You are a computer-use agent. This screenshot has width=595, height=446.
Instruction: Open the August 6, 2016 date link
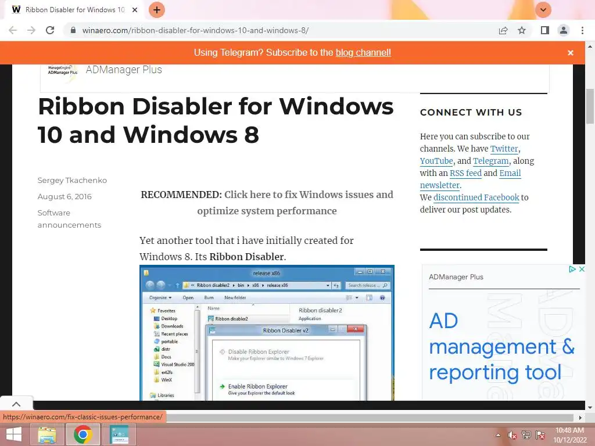point(64,196)
